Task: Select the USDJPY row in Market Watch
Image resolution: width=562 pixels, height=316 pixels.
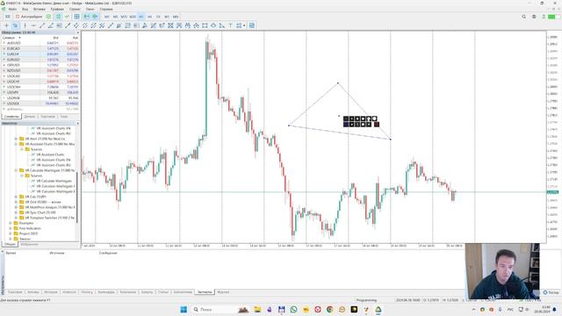Action: [x=40, y=92]
